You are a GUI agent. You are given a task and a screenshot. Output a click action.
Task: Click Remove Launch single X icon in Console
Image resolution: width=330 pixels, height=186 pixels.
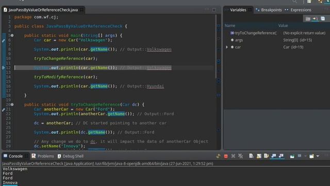coord(233,156)
